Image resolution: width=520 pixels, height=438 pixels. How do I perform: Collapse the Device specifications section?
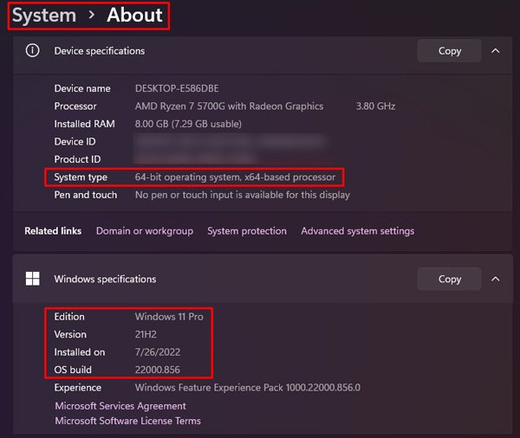point(496,51)
